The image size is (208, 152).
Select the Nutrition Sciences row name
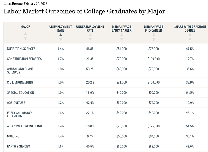21,49
